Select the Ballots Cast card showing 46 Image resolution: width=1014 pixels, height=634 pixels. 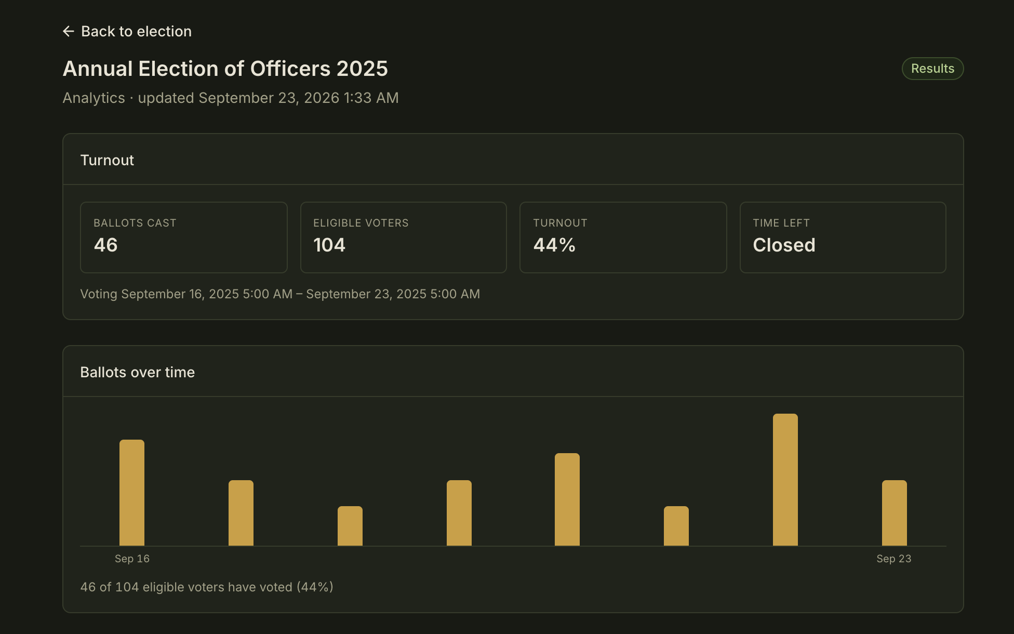pyautogui.click(x=184, y=237)
